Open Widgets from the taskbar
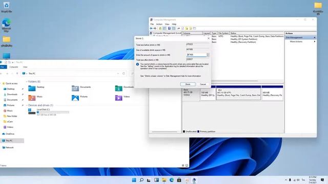The height and width of the screenshot is (184, 328). pyautogui.click(x=157, y=180)
